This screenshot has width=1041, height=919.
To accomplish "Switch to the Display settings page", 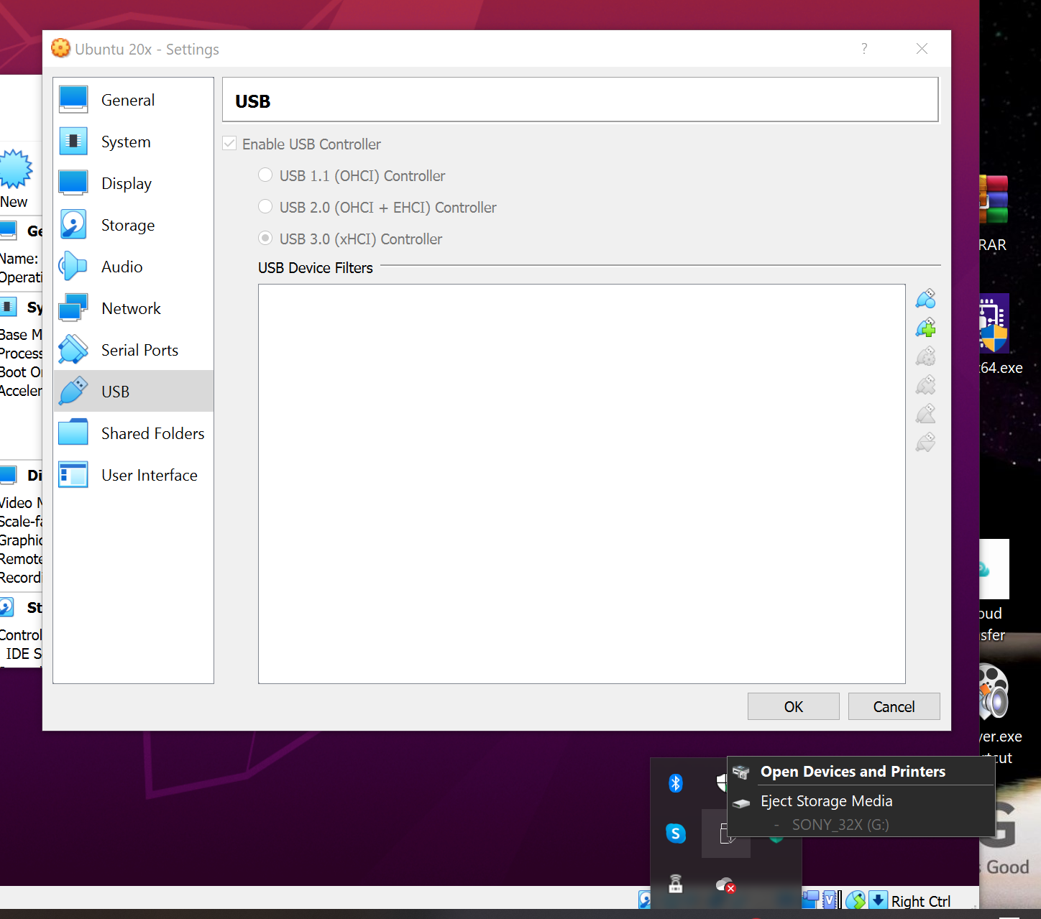I will tap(134, 183).
